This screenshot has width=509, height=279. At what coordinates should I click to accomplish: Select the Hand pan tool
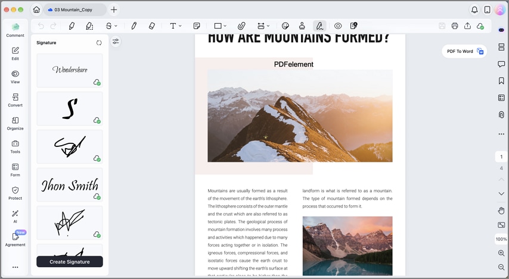click(x=501, y=211)
